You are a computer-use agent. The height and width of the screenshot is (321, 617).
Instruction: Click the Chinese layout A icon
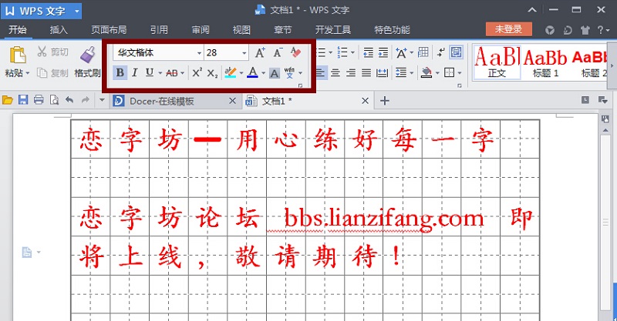tap(401, 52)
